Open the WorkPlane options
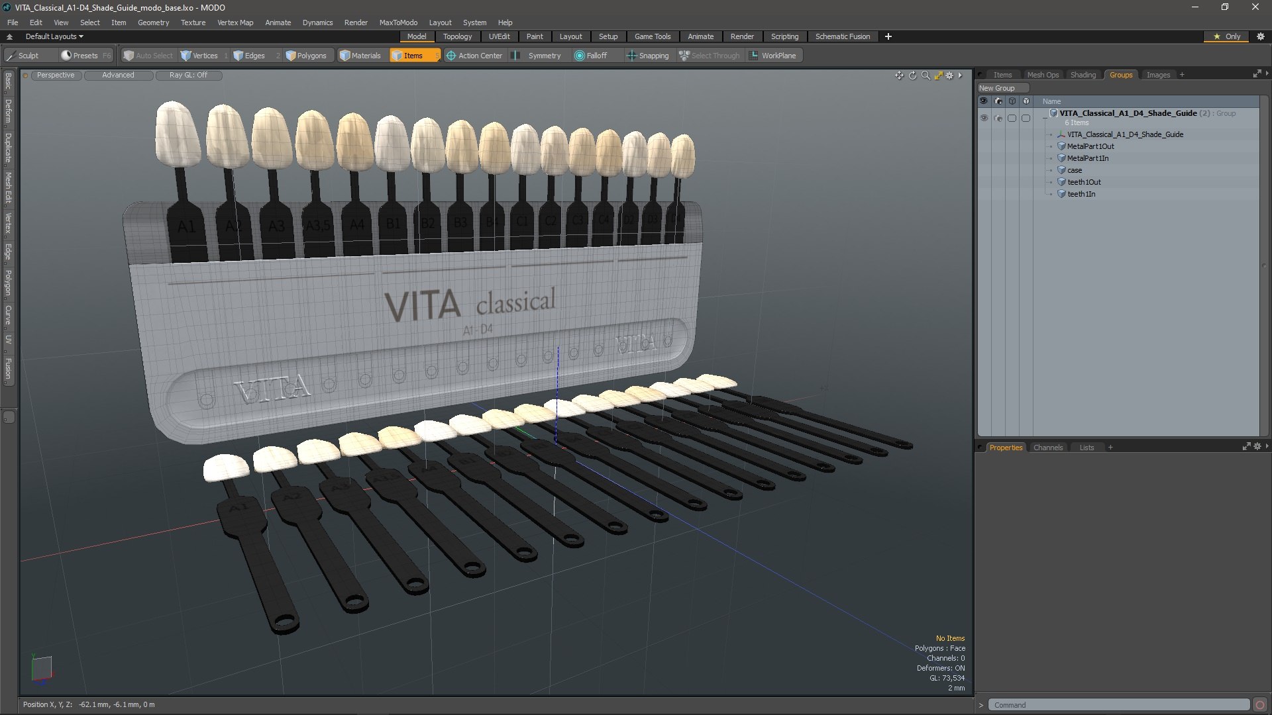The width and height of the screenshot is (1272, 715). click(x=773, y=56)
